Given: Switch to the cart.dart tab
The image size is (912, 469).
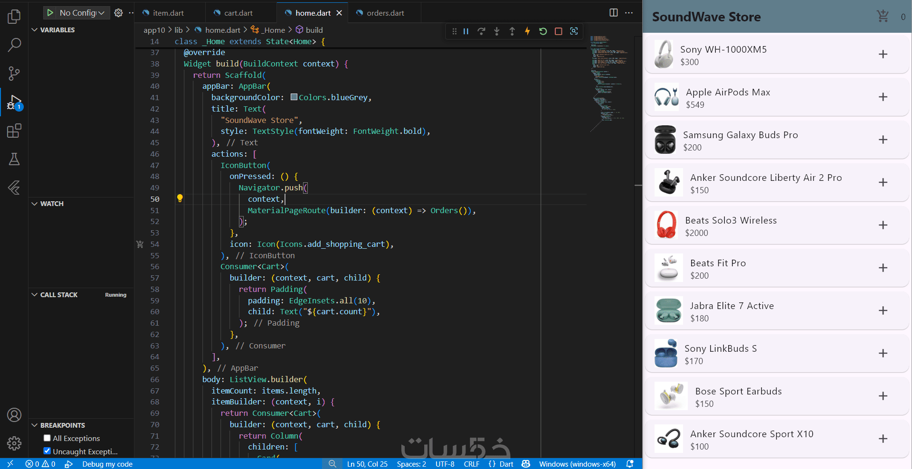Looking at the screenshot, I should click(x=239, y=13).
